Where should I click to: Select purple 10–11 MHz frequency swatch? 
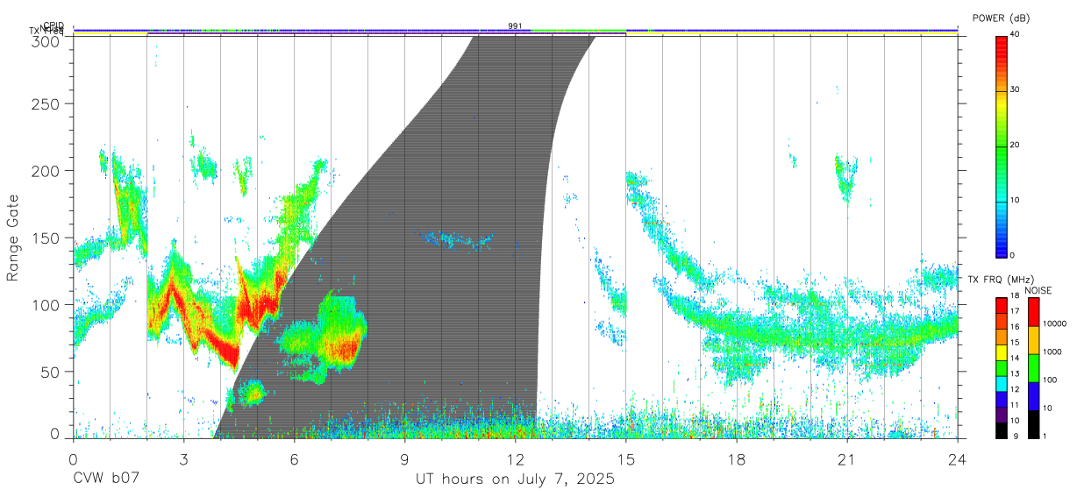click(x=1001, y=415)
